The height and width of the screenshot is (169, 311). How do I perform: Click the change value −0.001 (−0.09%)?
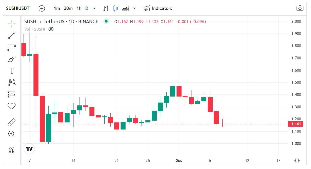191,22
